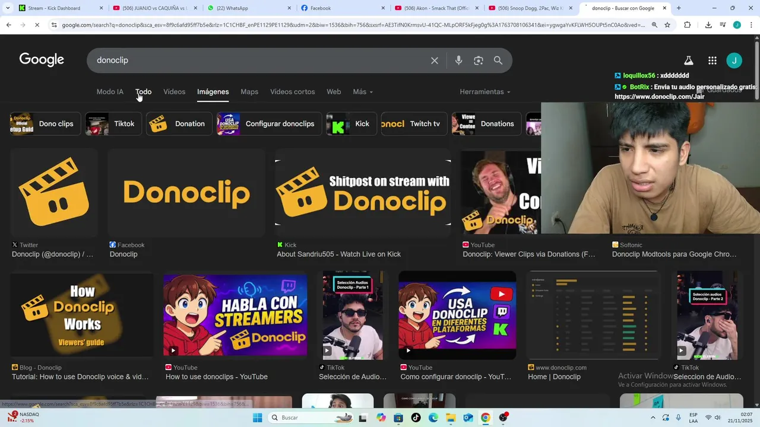Click the Google search input field

(x=258, y=60)
